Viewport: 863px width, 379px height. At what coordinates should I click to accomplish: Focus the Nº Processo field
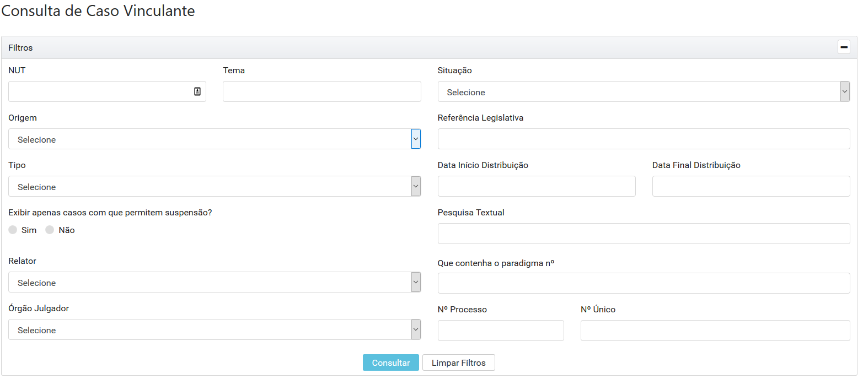tap(501, 331)
